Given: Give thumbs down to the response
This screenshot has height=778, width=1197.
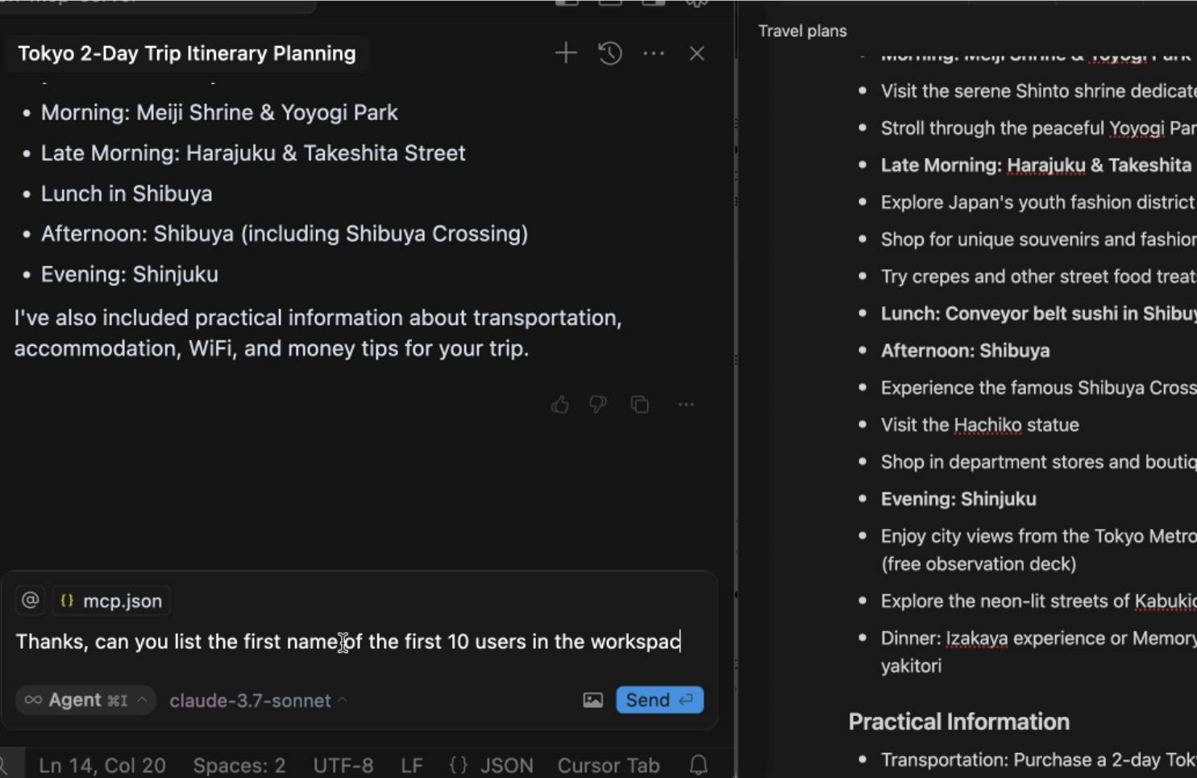Looking at the screenshot, I should pyautogui.click(x=598, y=405).
